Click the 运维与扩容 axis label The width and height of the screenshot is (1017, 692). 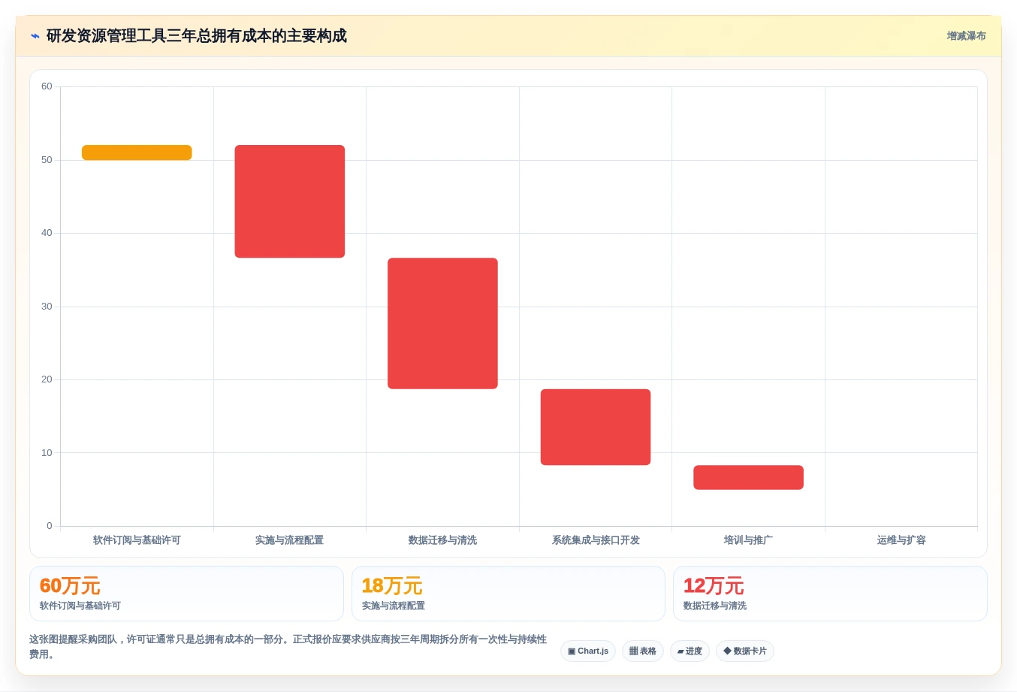point(901,540)
